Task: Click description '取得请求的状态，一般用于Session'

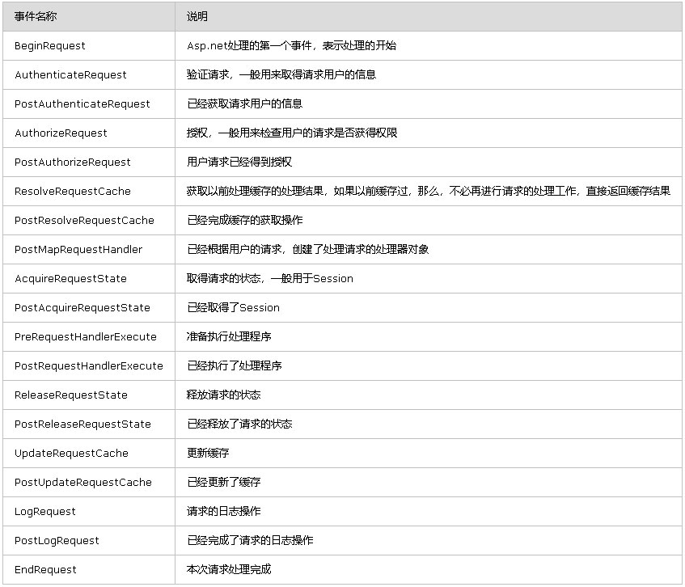Action: click(270, 279)
